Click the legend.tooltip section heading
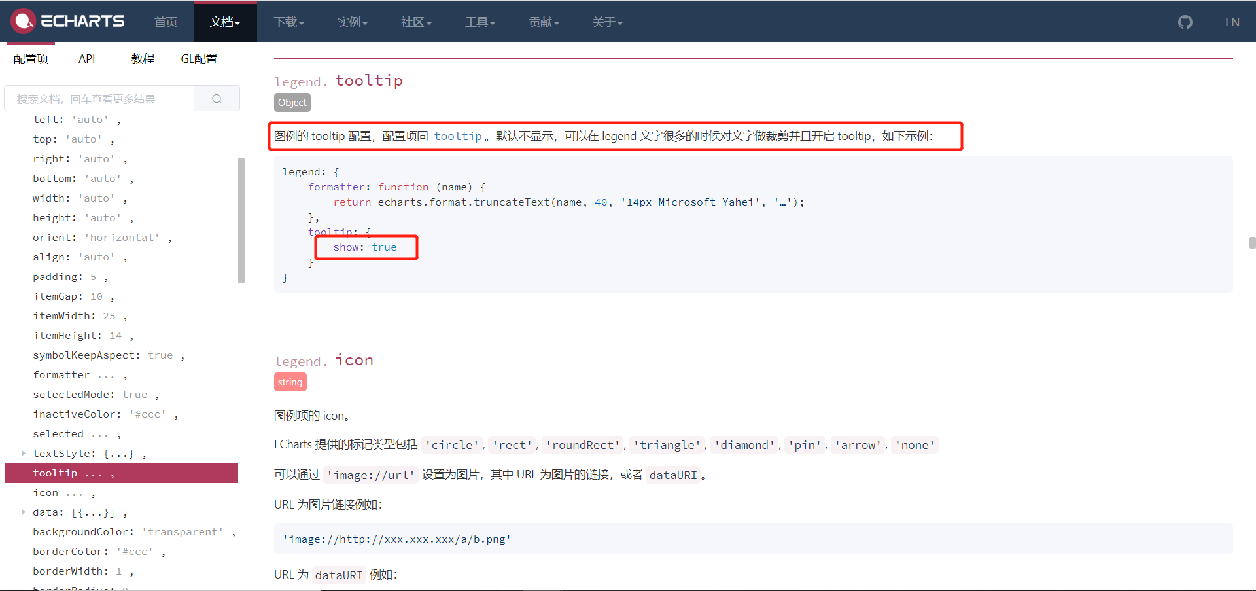This screenshot has height=591, width=1256. [x=339, y=81]
